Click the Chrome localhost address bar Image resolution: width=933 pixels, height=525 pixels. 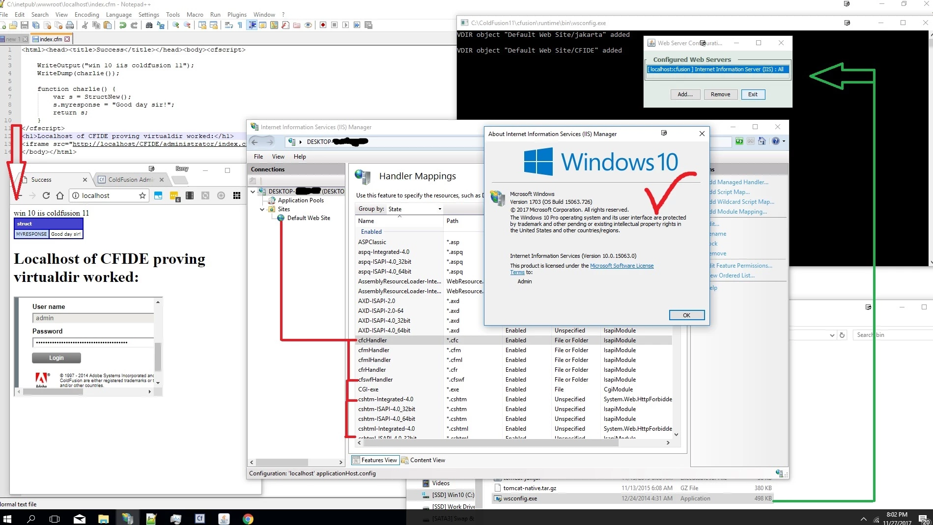109,195
